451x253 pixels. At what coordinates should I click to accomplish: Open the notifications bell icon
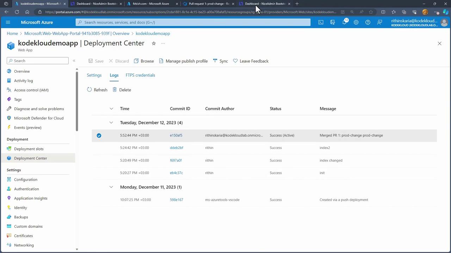(x=344, y=22)
